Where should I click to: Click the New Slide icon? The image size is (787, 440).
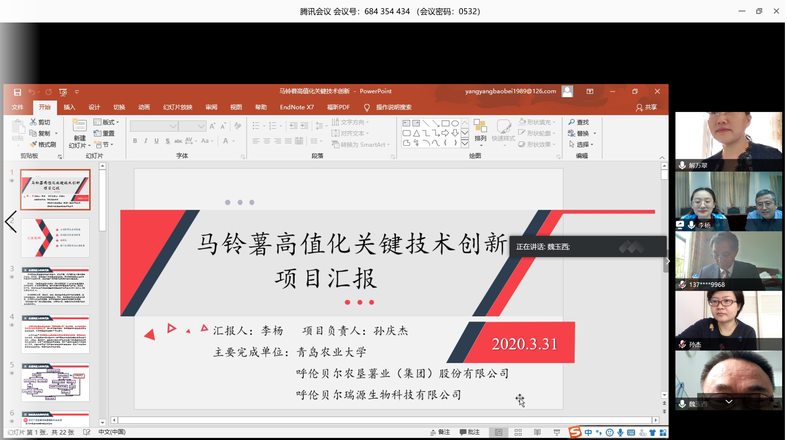pos(79,126)
